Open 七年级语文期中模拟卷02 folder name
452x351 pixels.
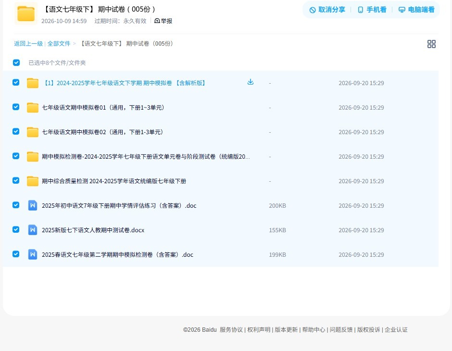[103, 132]
